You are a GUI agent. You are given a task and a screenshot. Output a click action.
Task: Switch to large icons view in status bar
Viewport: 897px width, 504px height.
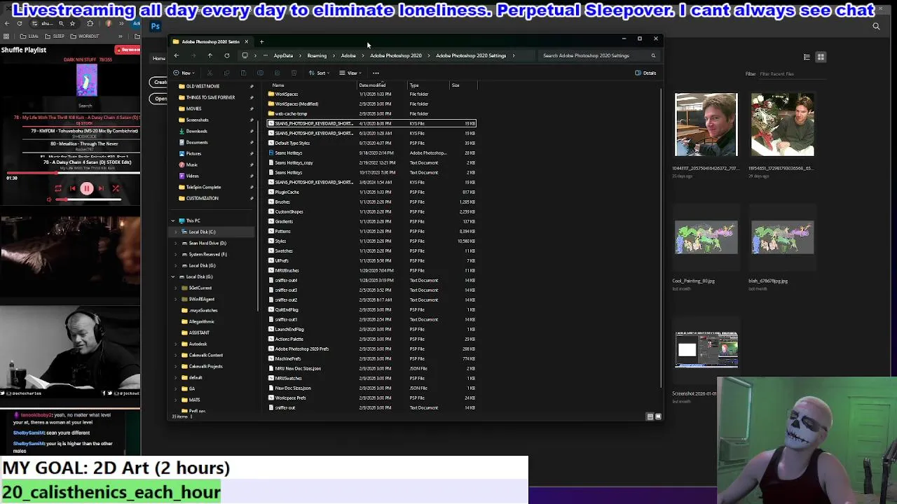click(x=658, y=416)
